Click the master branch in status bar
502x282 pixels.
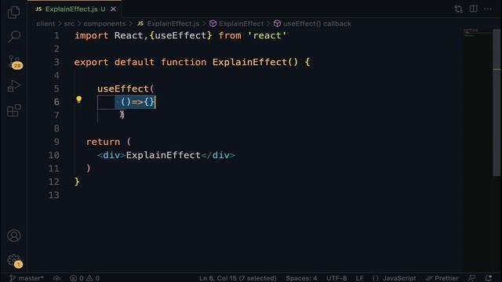27,278
